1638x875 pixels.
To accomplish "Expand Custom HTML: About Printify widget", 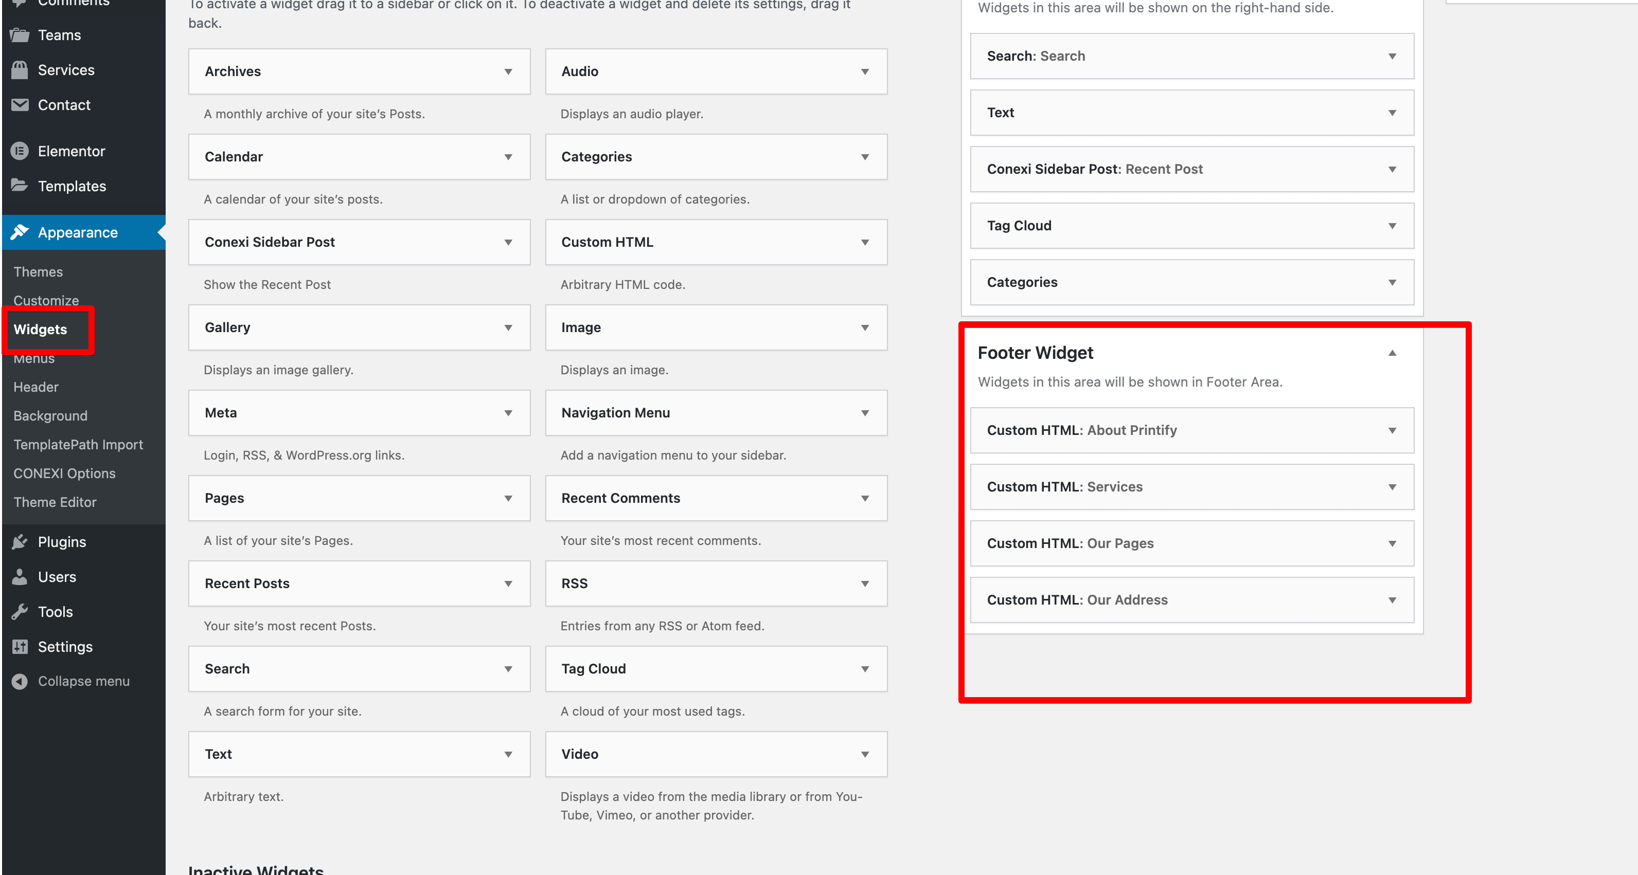I will click(1392, 431).
